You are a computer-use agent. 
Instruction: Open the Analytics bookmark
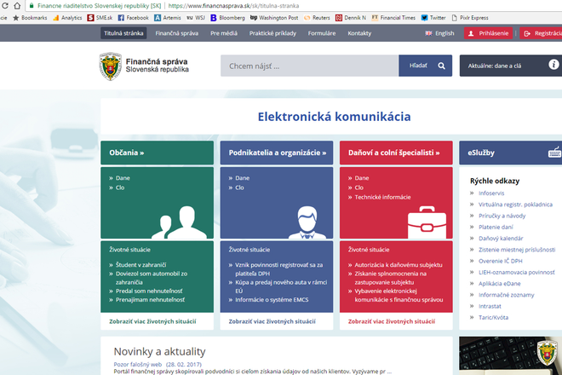(67, 18)
